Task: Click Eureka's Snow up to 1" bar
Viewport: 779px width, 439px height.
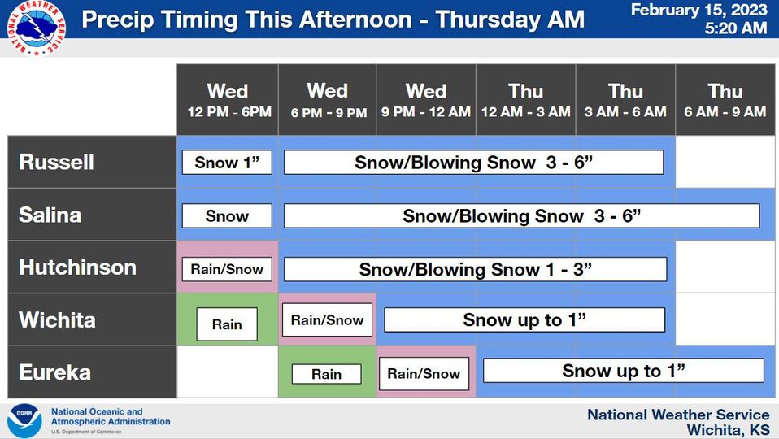Action: tap(623, 371)
